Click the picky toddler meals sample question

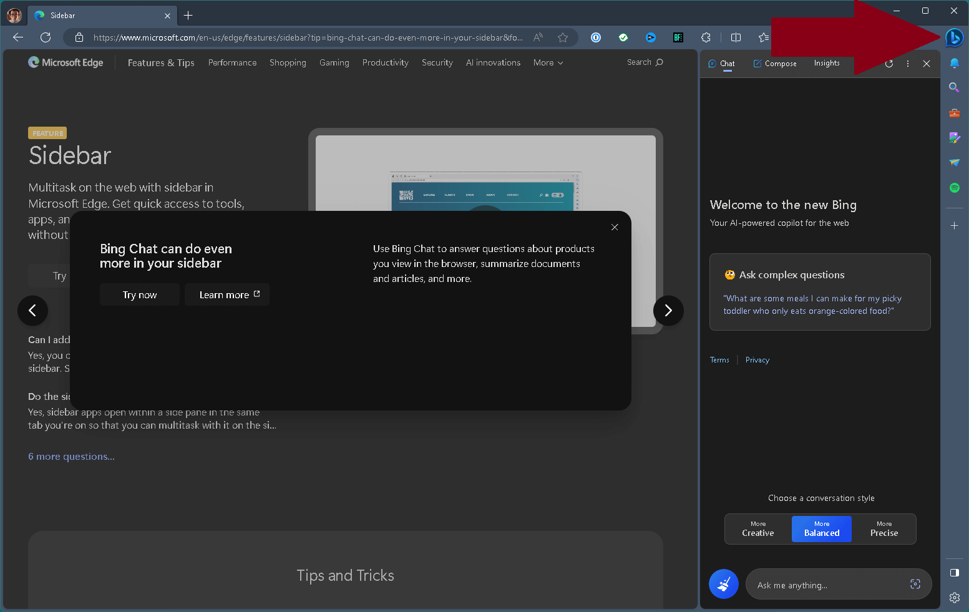coord(812,305)
